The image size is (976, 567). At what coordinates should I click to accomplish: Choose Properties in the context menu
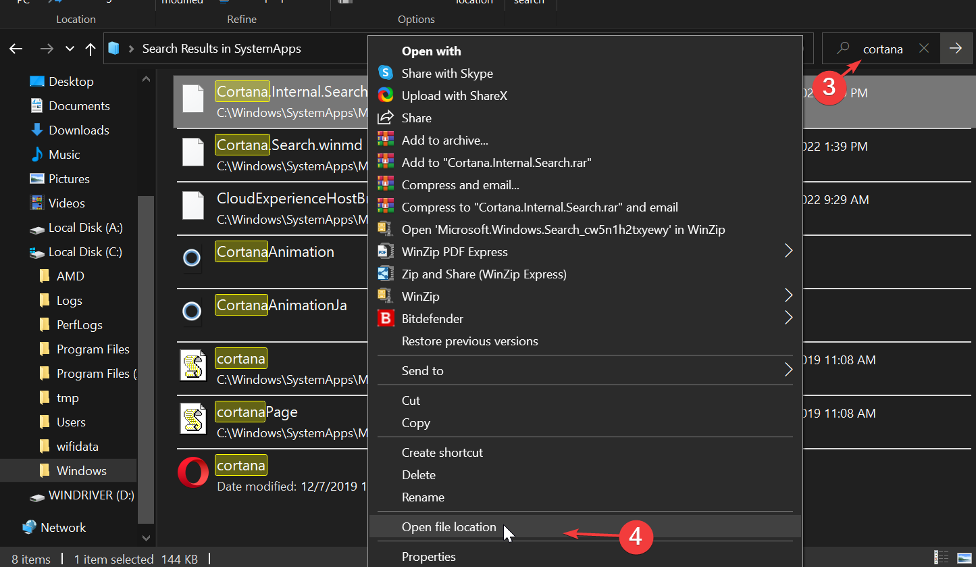[428, 556]
